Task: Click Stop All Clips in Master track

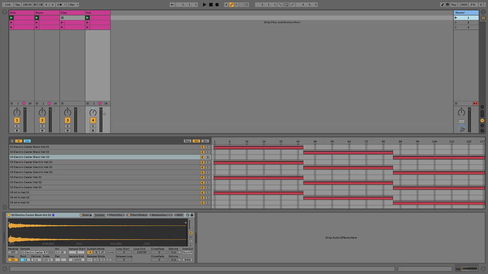Action: click(x=475, y=104)
